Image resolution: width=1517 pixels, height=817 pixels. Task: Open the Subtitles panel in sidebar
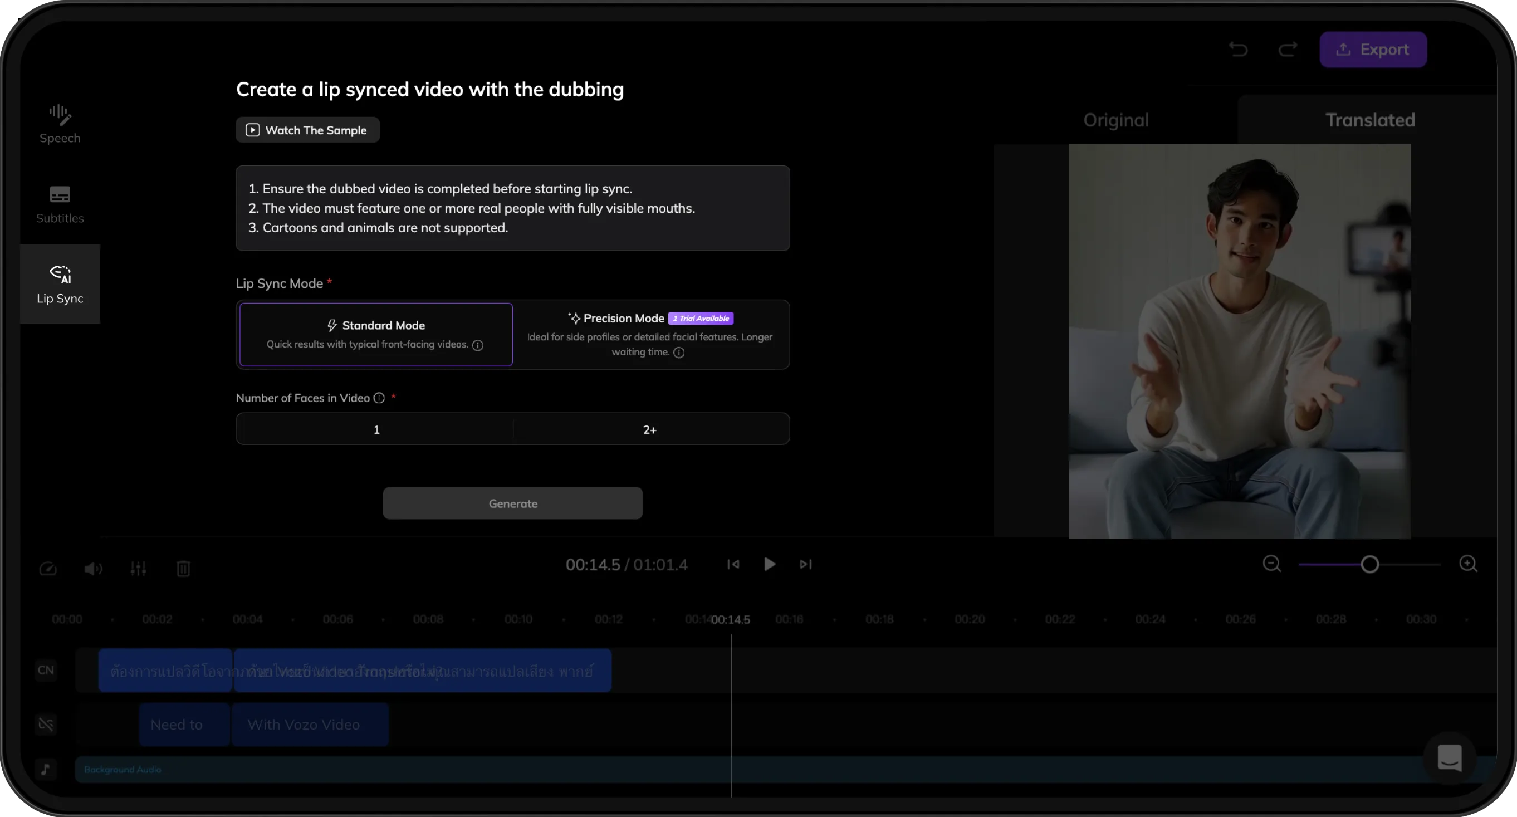coord(60,204)
